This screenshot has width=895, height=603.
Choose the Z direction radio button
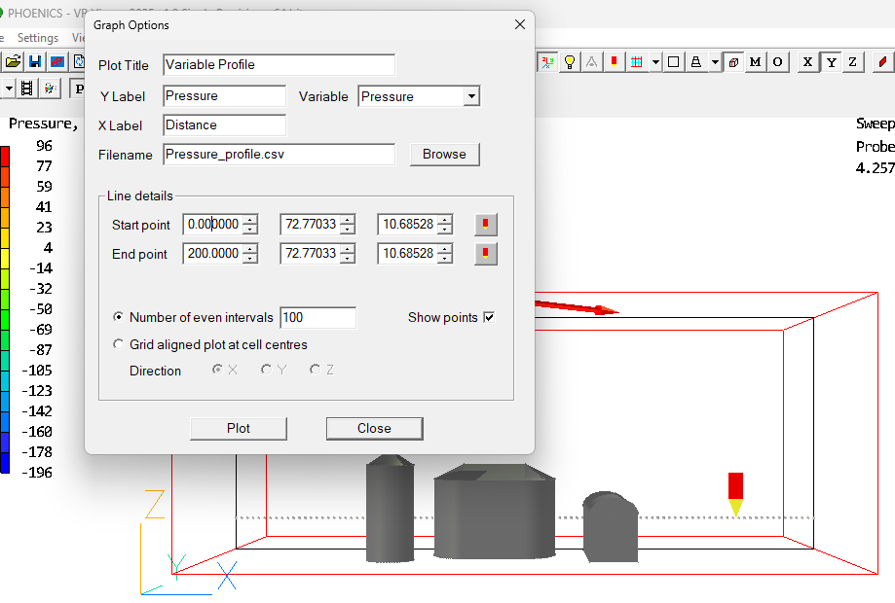tap(316, 370)
